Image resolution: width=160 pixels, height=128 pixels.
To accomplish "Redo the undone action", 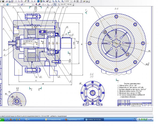I will (x=35, y=1).
